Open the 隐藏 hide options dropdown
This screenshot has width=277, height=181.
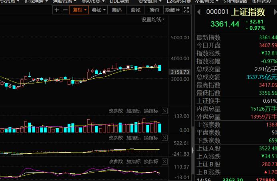tap(172, 10)
